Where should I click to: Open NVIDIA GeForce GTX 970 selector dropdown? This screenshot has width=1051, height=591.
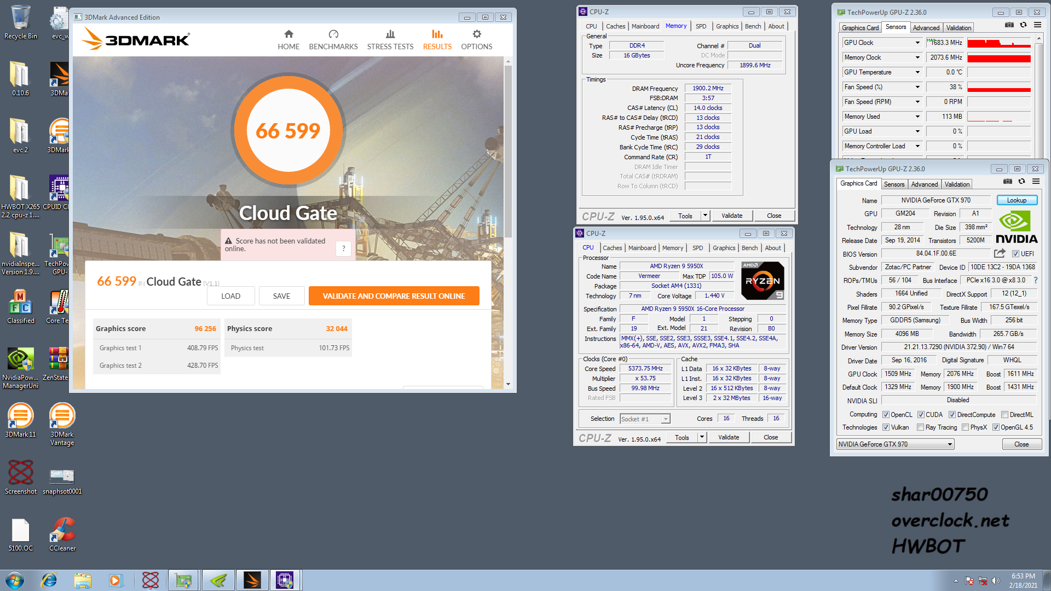[896, 444]
